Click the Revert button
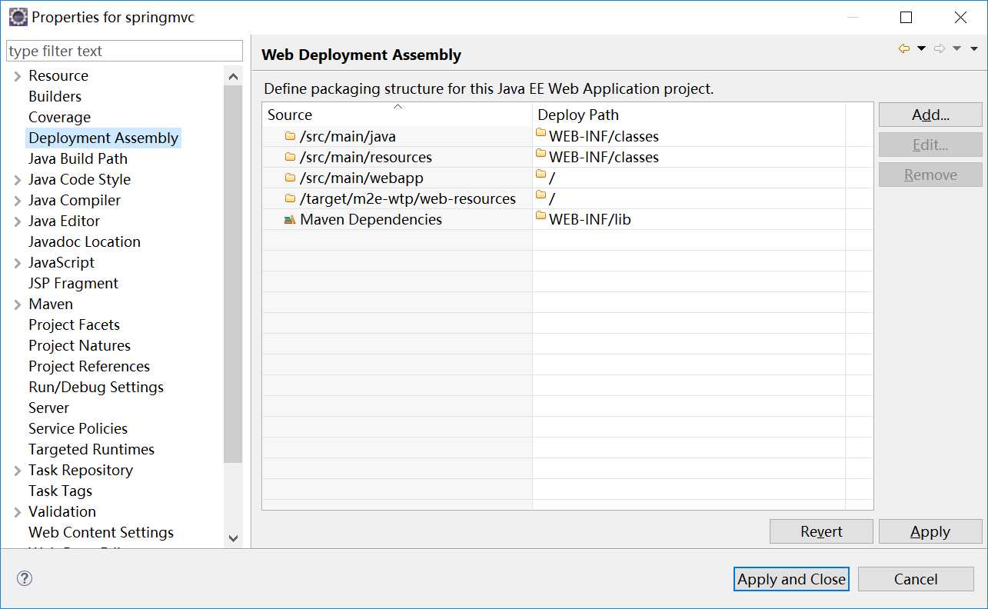The width and height of the screenshot is (988, 609). pyautogui.click(x=821, y=531)
